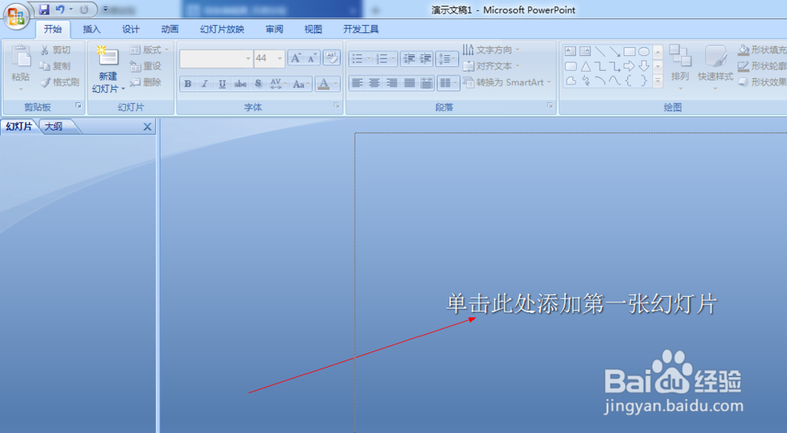
Task: Open the 剪贴板 dialog launcher
Action: pos(78,105)
